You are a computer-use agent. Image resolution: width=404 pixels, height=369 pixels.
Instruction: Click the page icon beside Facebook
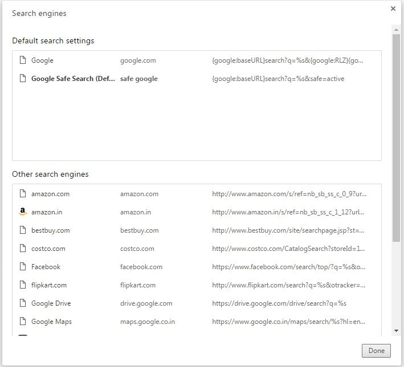point(23,267)
